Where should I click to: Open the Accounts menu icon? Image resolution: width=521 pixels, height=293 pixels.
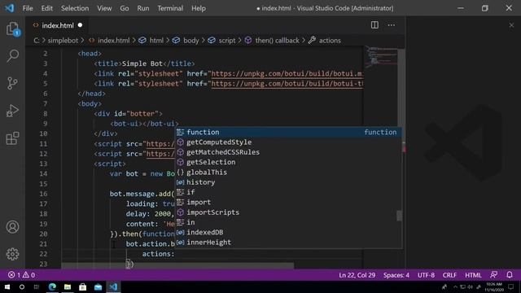pos(13,227)
